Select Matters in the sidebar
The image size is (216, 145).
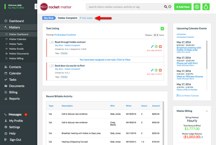click(x=19, y=27)
